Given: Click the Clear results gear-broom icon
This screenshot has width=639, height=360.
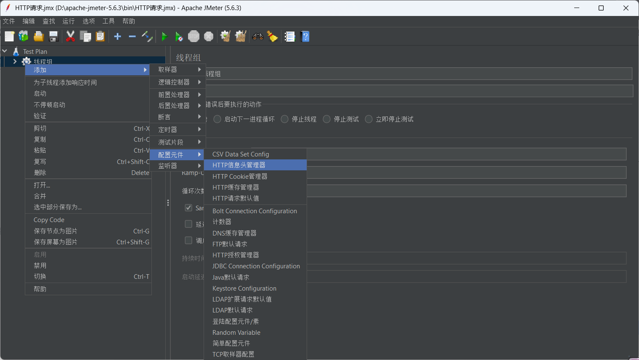Looking at the screenshot, I should [225, 37].
